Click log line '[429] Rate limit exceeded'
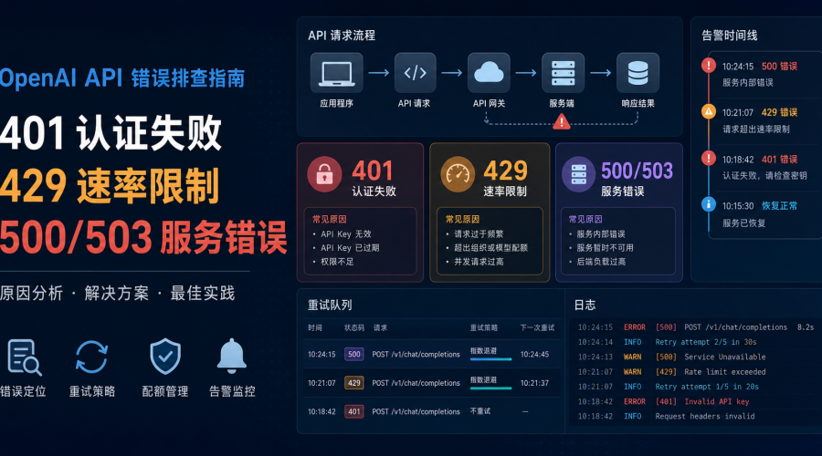The image size is (822, 456). click(711, 372)
